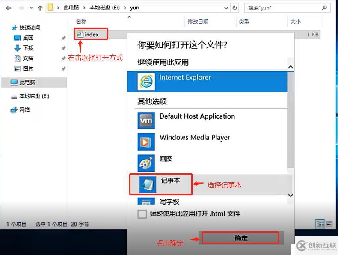Click pin icon next to 下载

pyautogui.click(x=63, y=48)
